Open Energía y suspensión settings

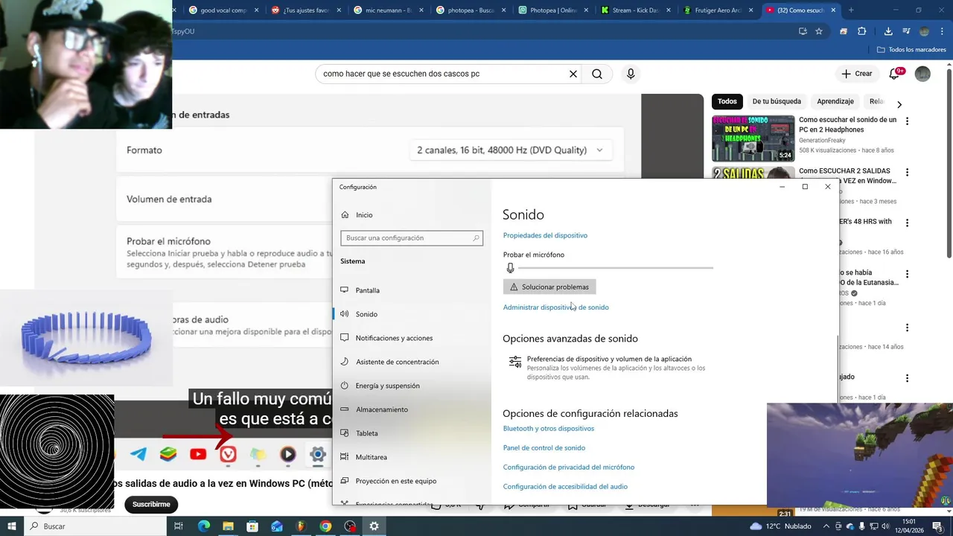(412, 386)
